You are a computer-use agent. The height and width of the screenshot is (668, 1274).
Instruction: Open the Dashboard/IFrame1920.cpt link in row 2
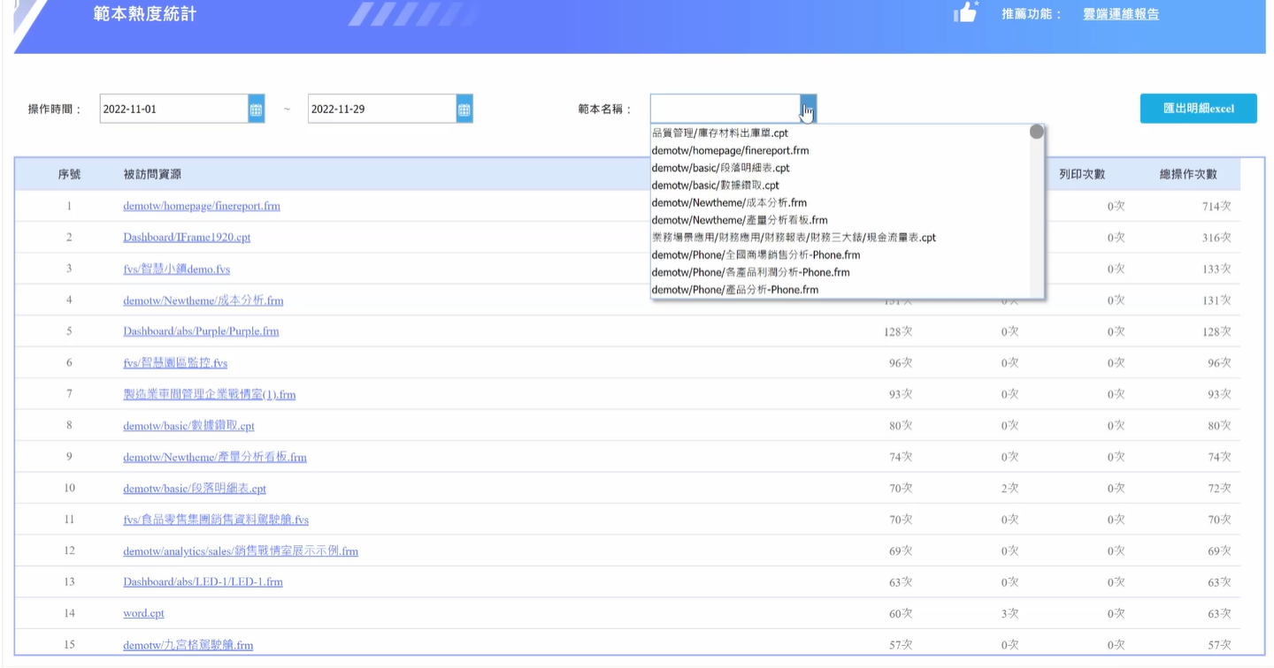tap(187, 238)
